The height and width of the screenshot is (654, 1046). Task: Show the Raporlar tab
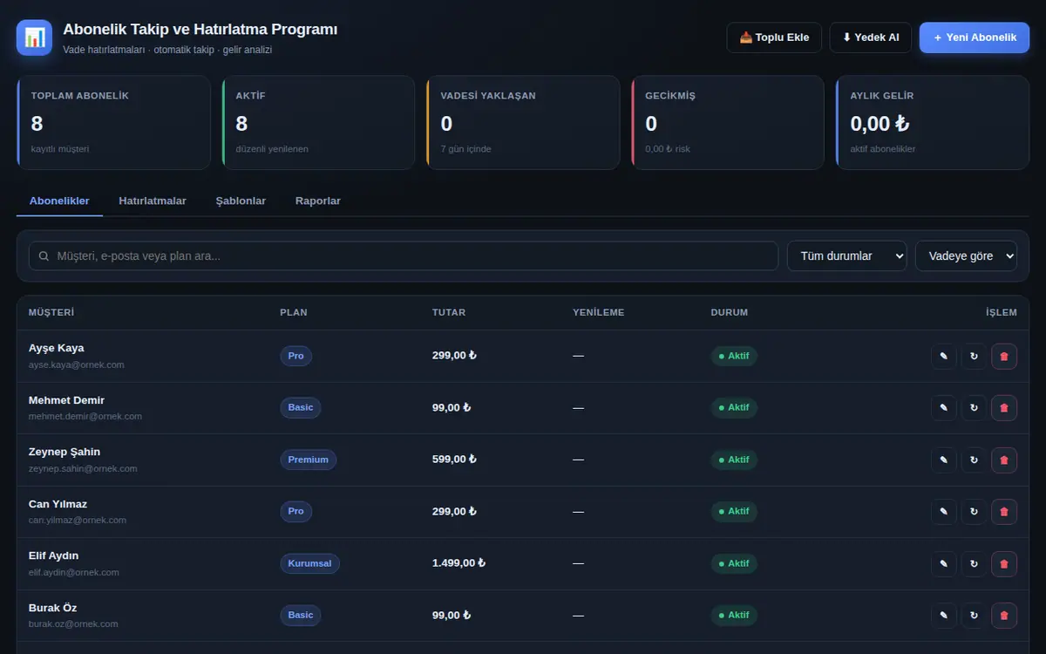(318, 201)
